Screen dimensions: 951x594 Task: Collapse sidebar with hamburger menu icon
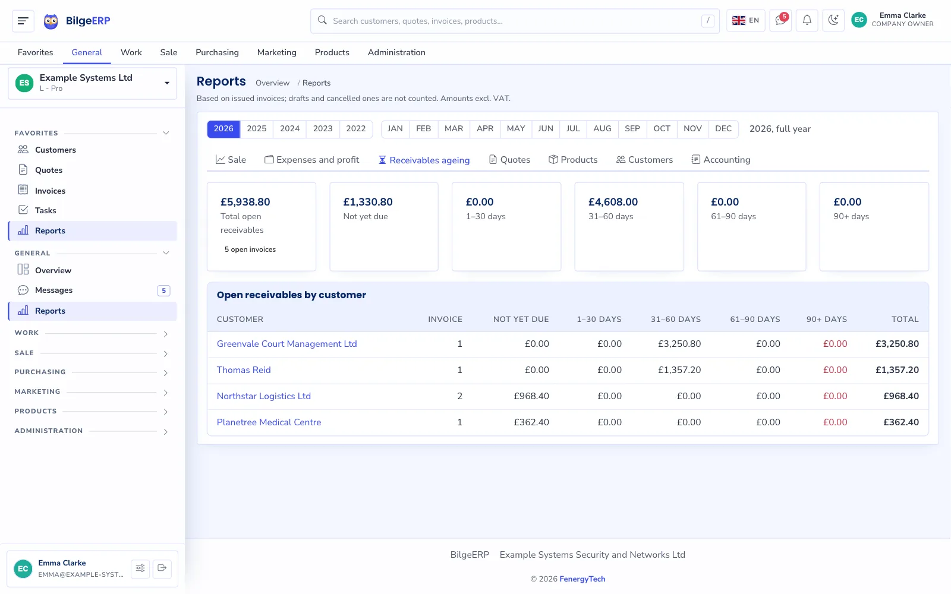click(23, 21)
